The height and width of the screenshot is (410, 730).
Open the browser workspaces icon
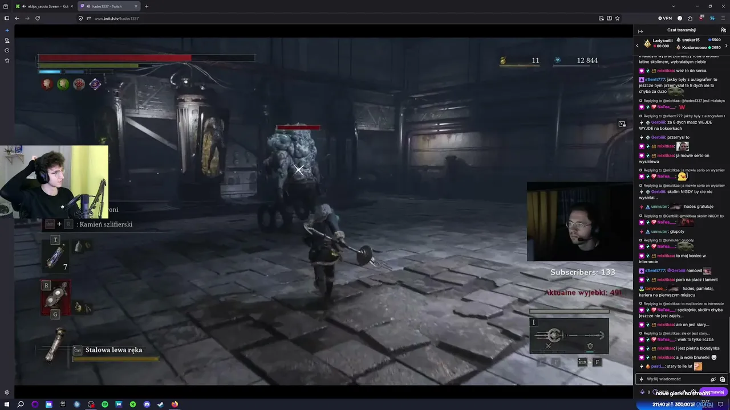pyautogui.click(x=6, y=6)
